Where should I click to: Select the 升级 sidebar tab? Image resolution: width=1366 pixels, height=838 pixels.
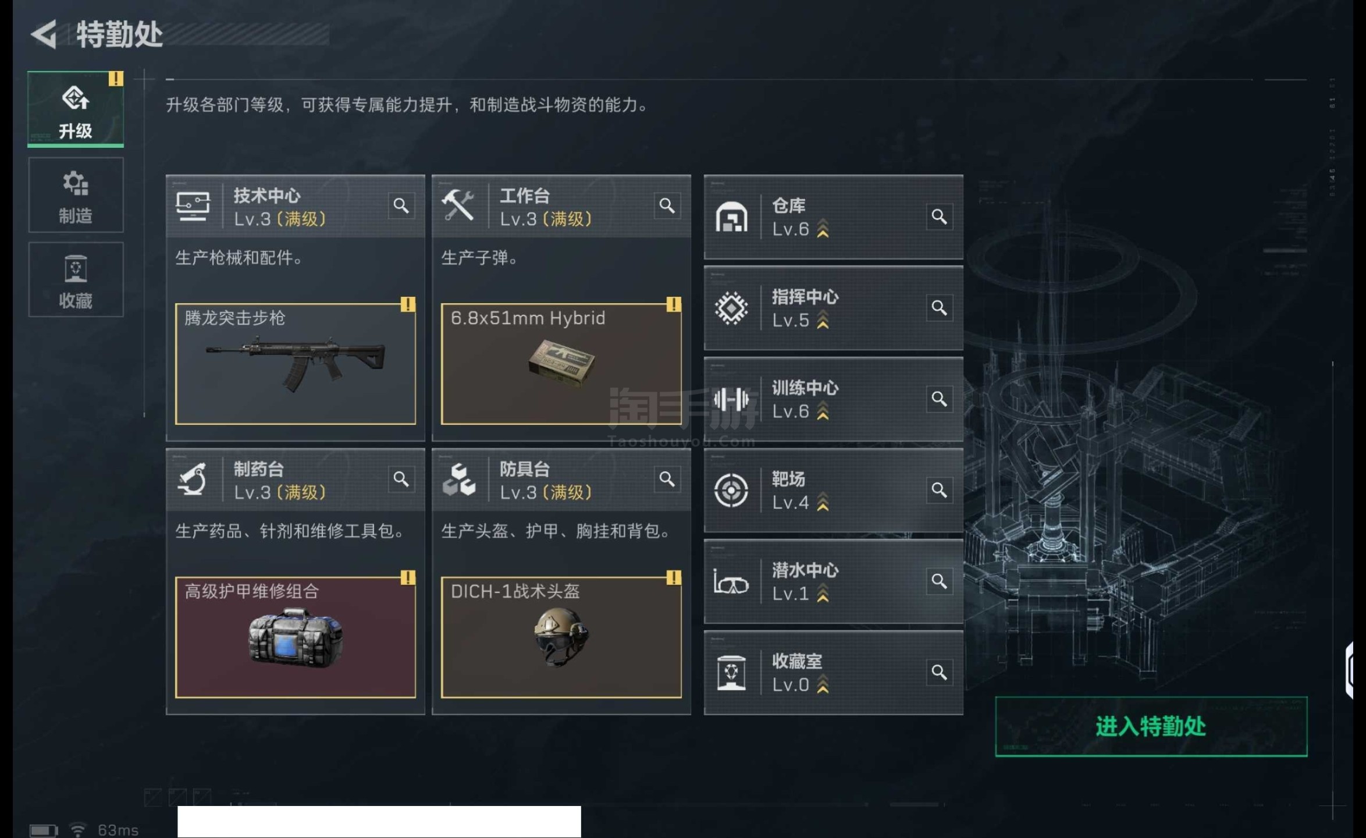coord(76,109)
